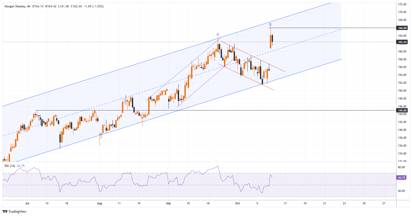Click the Aug date label on time axis
This screenshot has height=216, width=412.
[99, 203]
